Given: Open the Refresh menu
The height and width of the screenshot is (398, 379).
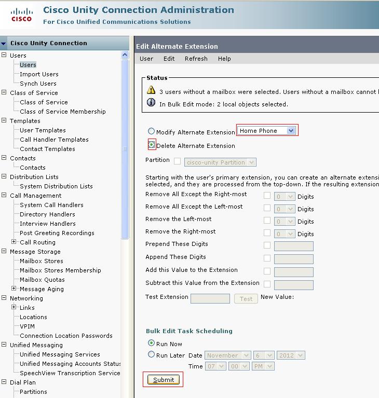Looking at the screenshot, I should (x=196, y=59).
